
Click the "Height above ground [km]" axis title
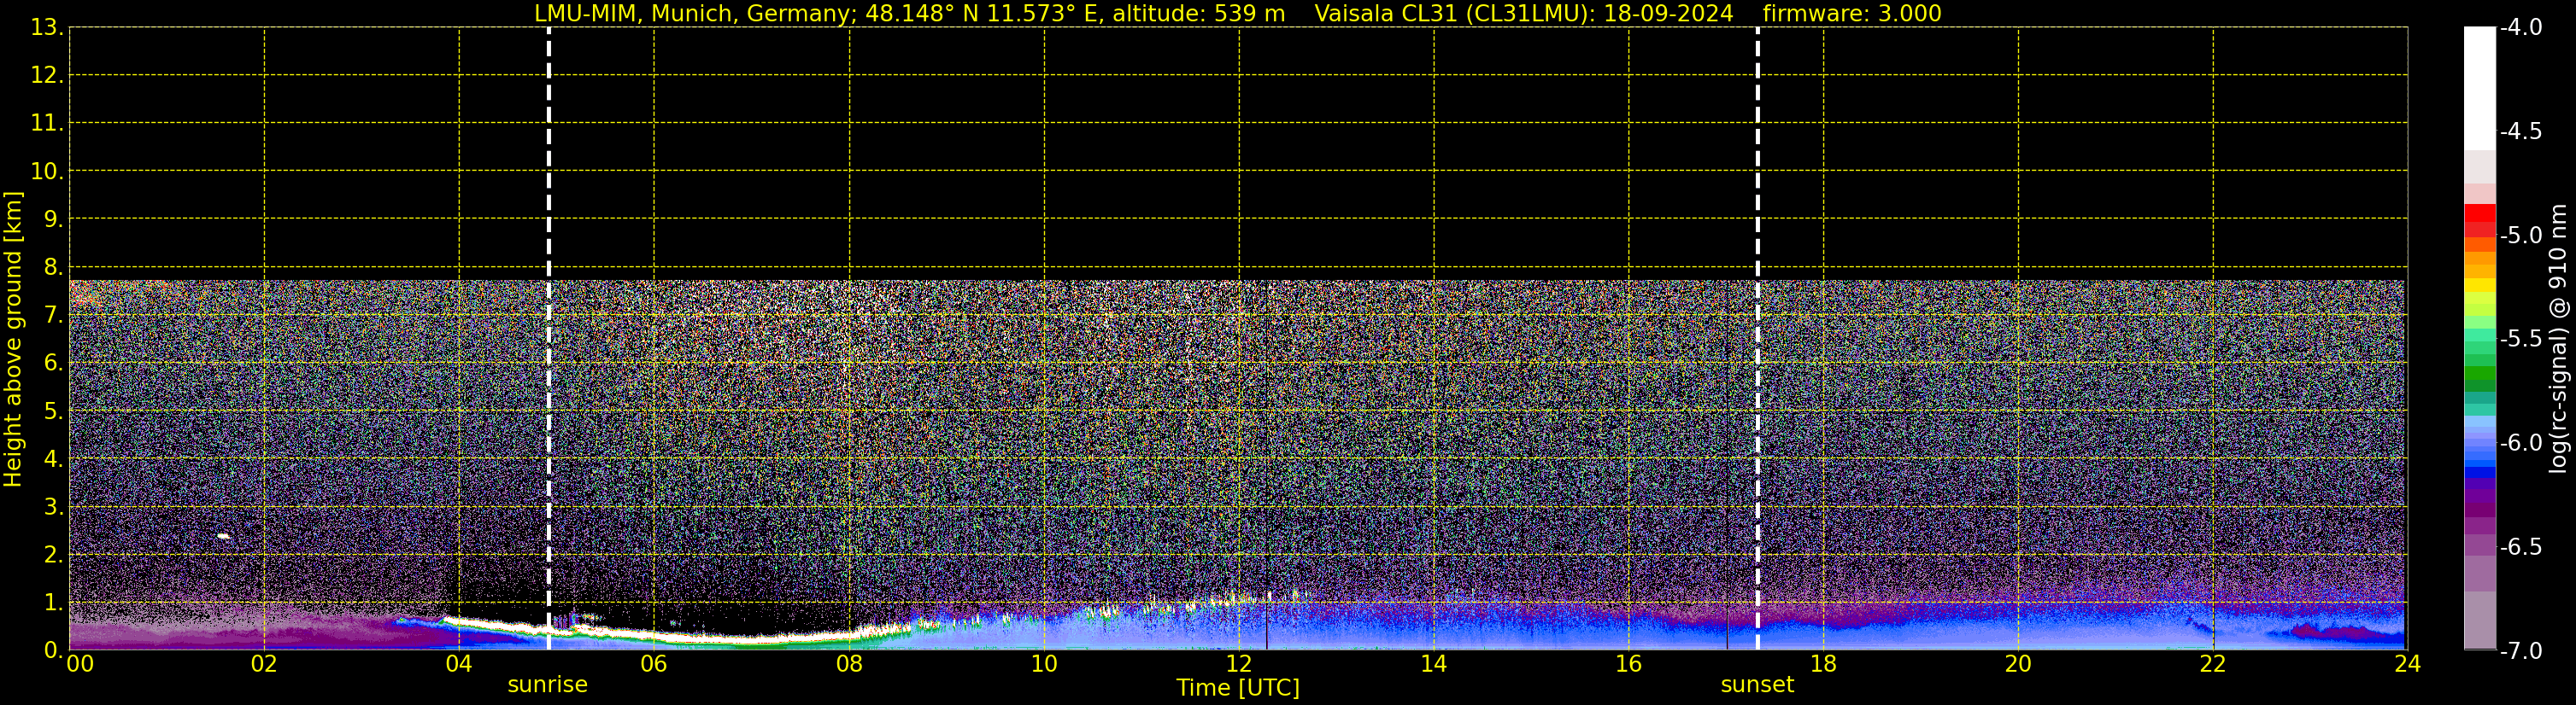13,339
